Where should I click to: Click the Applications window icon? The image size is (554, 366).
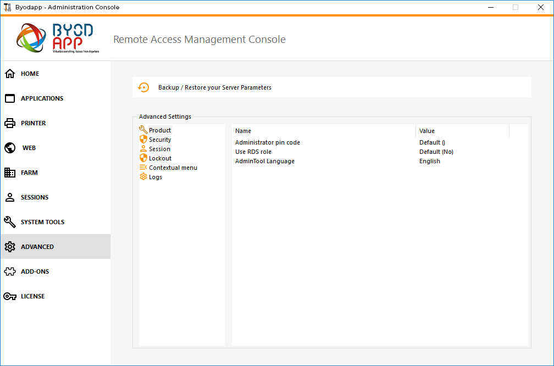[10, 98]
